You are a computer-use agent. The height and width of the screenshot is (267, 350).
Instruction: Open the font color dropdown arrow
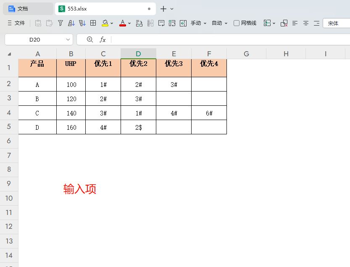pos(129,23)
